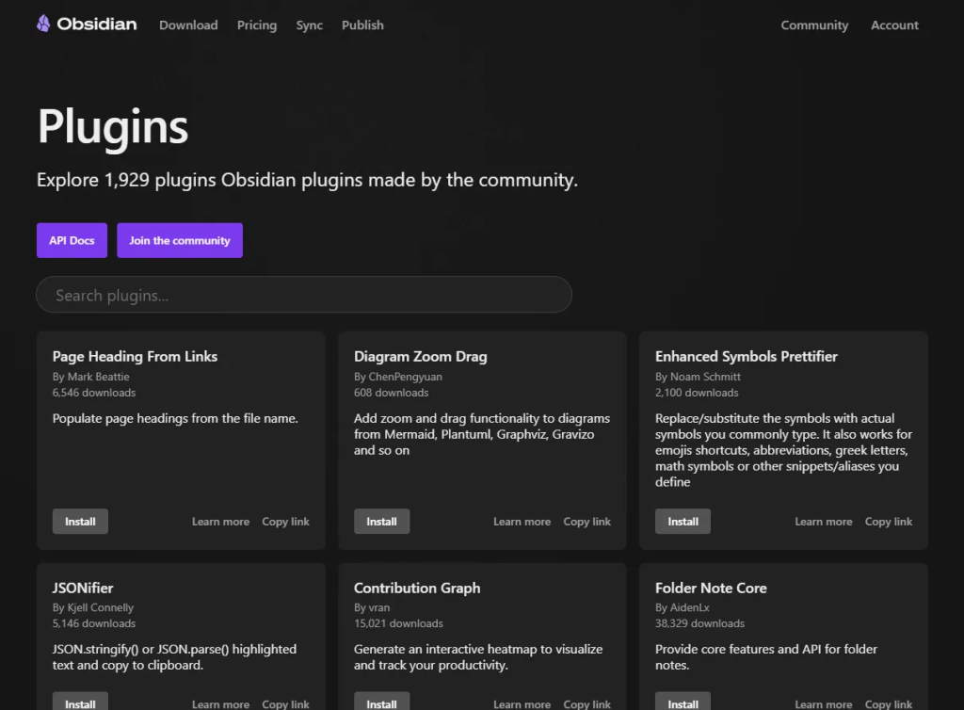Select the Folder Note Core title
The width and height of the screenshot is (964, 710).
click(711, 588)
